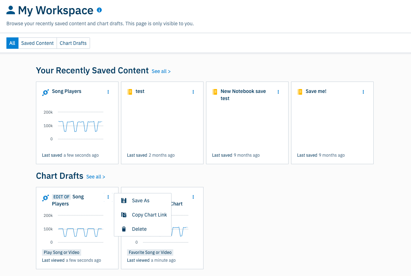This screenshot has height=276, width=411.
Task: Click the Copy Chart Link clipboard icon
Action: 124,215
